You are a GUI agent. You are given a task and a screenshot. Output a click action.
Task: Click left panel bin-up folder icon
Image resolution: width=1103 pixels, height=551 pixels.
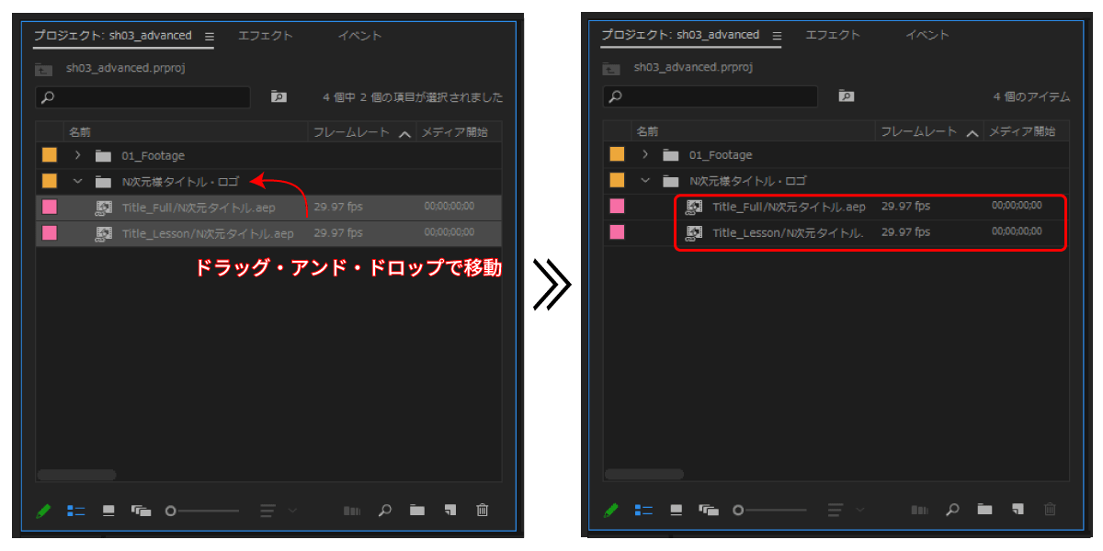[44, 69]
